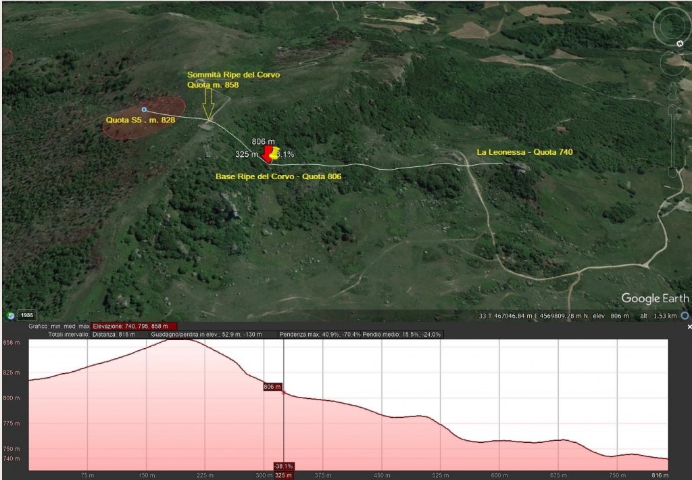Click the Guadagno/perdita in elev. readout

[207, 334]
